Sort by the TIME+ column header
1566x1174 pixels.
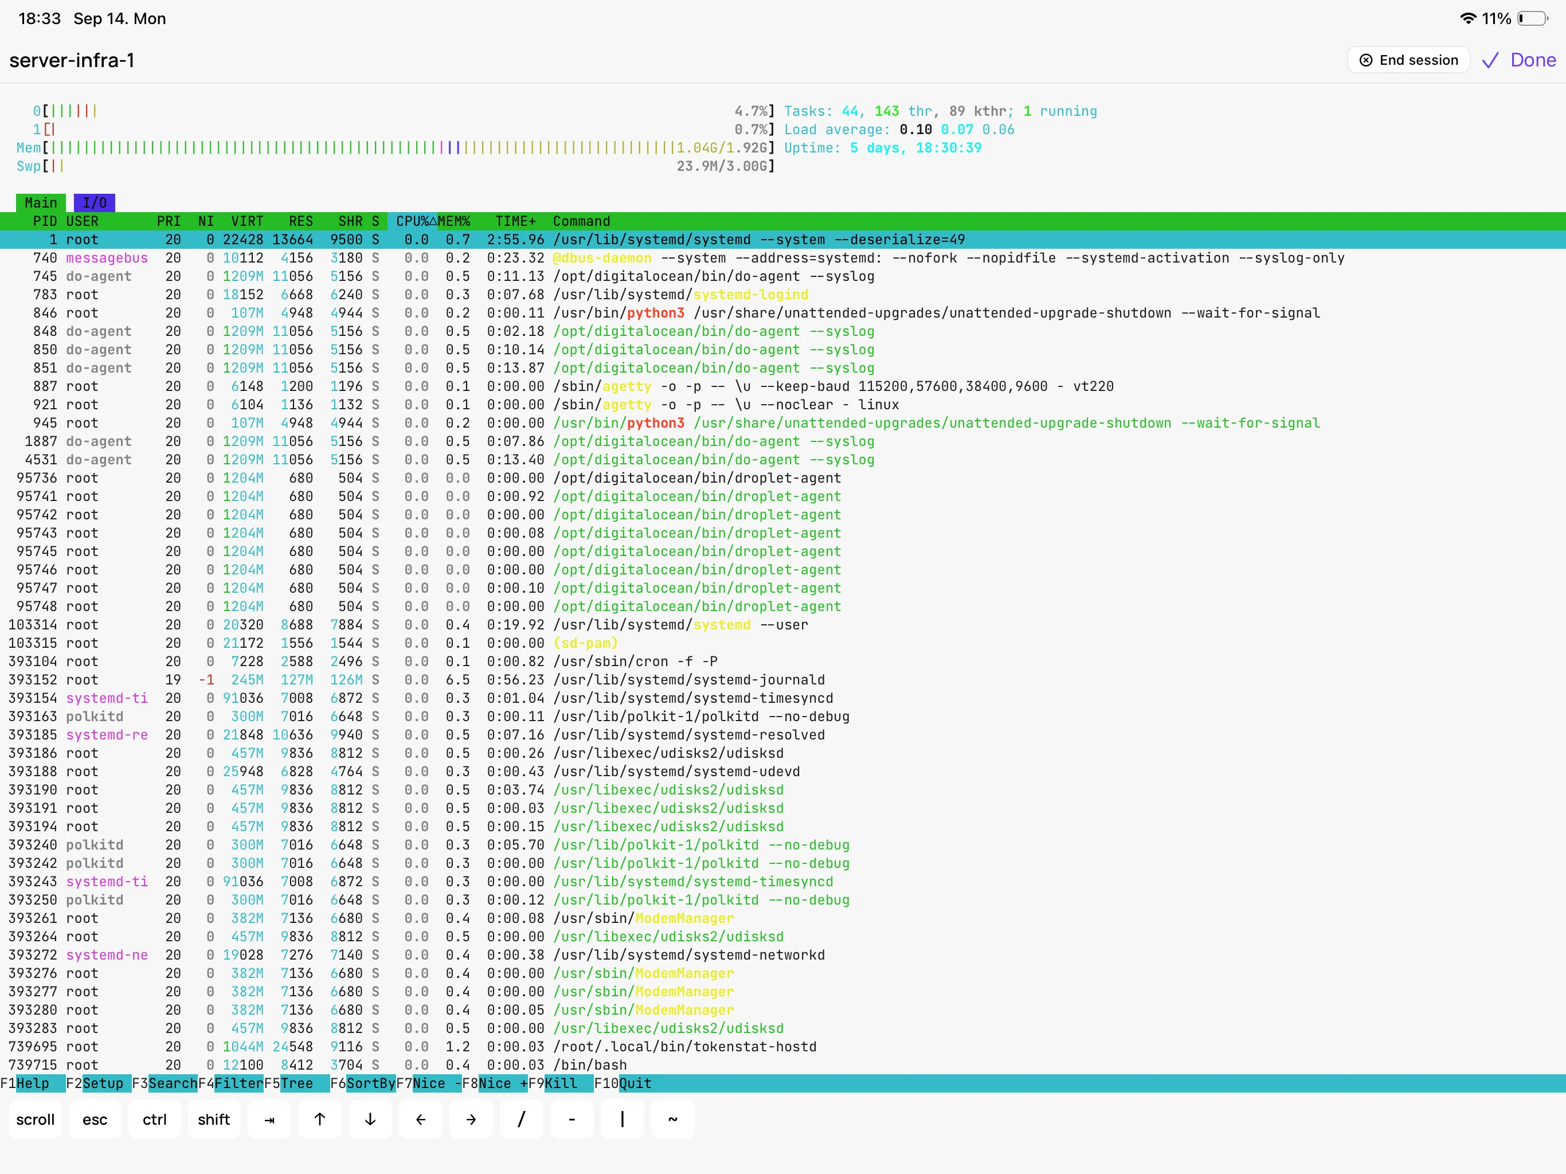coord(515,221)
